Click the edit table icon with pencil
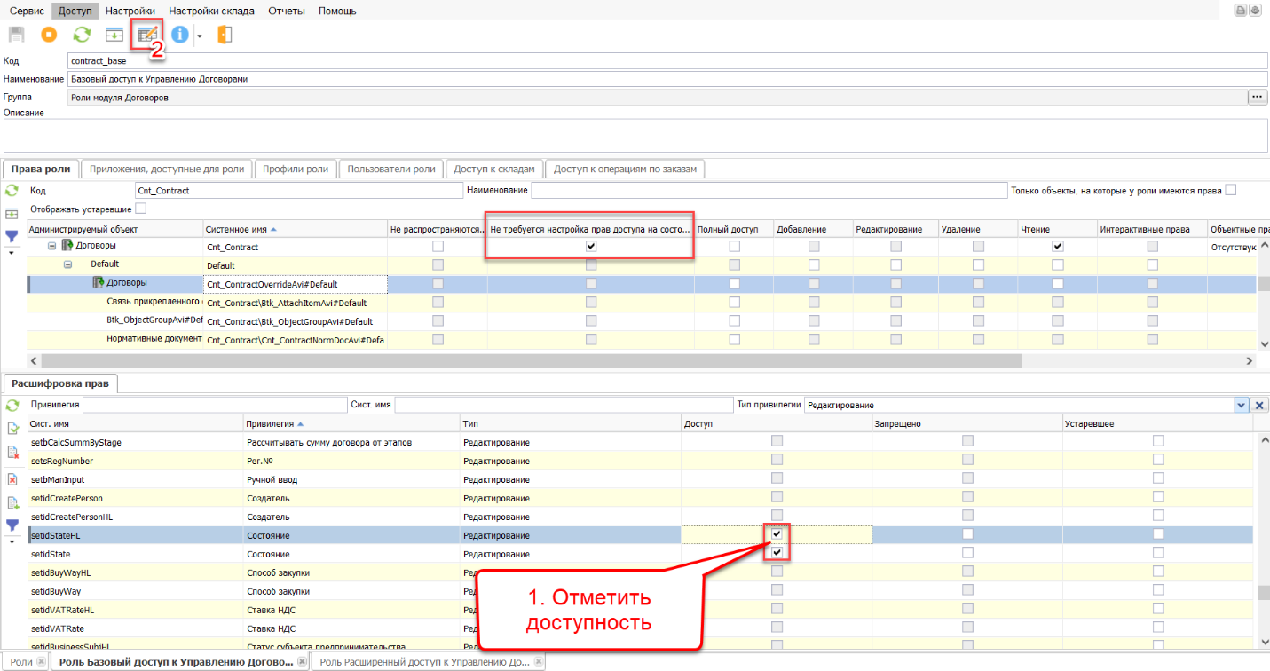This screenshot has width=1270, height=671. [146, 35]
